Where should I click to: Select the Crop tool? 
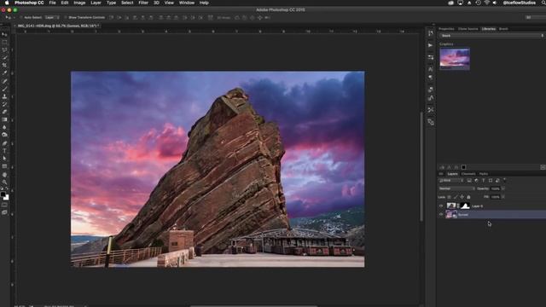4,65
